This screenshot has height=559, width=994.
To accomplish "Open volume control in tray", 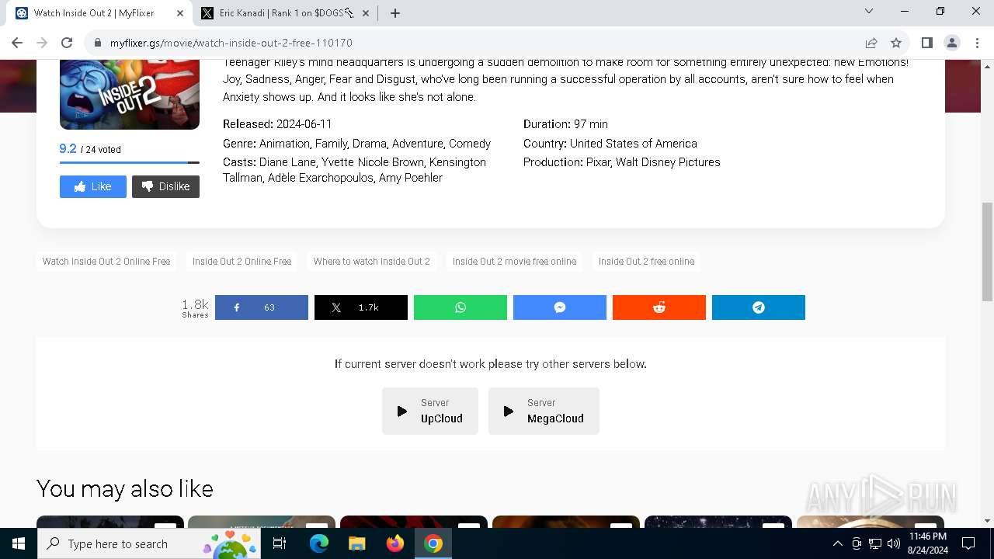I will [x=894, y=543].
